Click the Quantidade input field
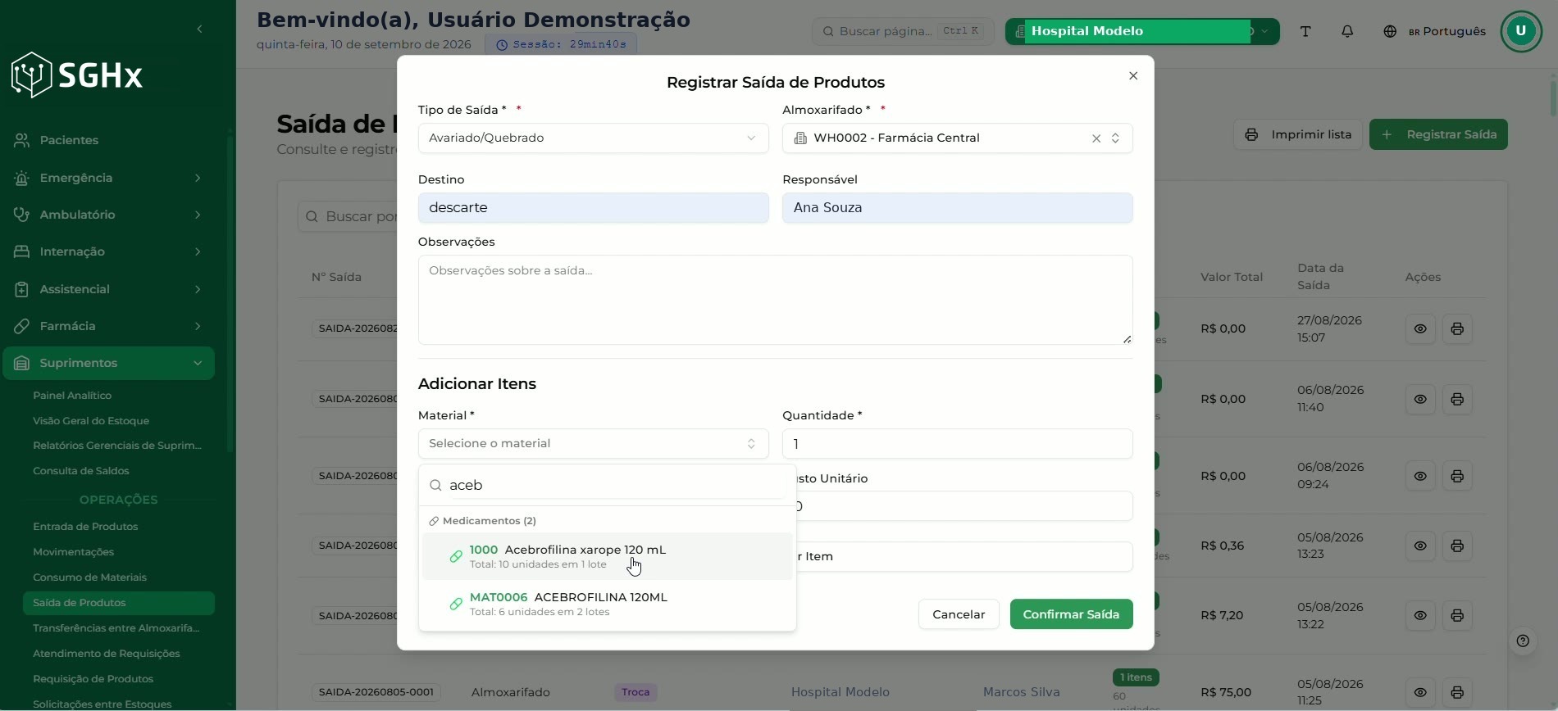The image size is (1558, 711). pos(957,444)
